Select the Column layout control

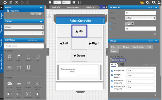(28, 58)
